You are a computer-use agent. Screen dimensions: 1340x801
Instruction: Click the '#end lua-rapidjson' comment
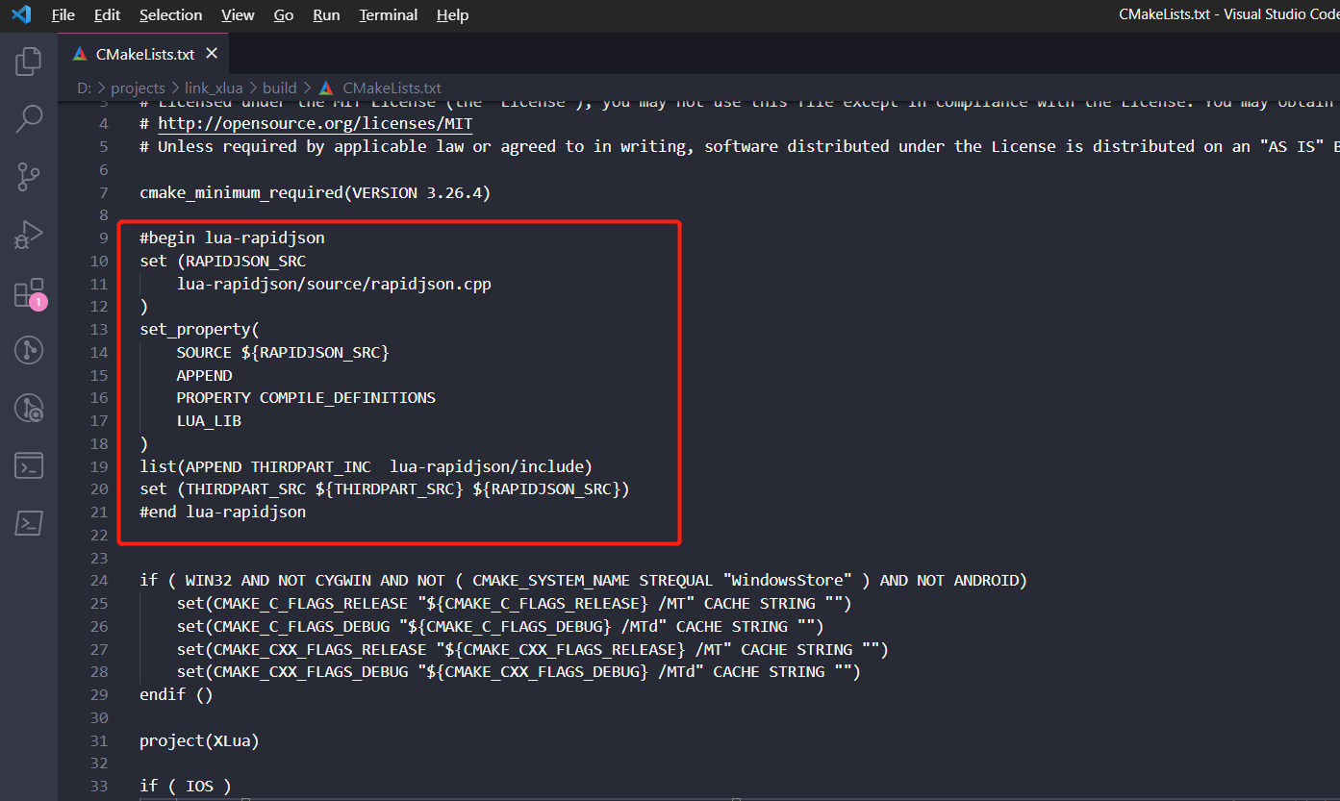tap(223, 512)
